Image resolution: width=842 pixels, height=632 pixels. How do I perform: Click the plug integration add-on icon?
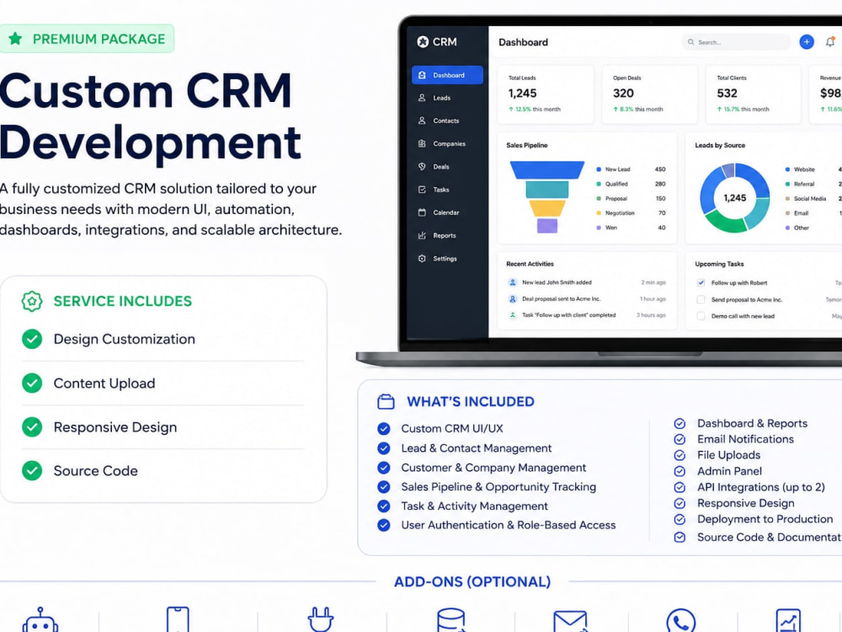point(321,619)
